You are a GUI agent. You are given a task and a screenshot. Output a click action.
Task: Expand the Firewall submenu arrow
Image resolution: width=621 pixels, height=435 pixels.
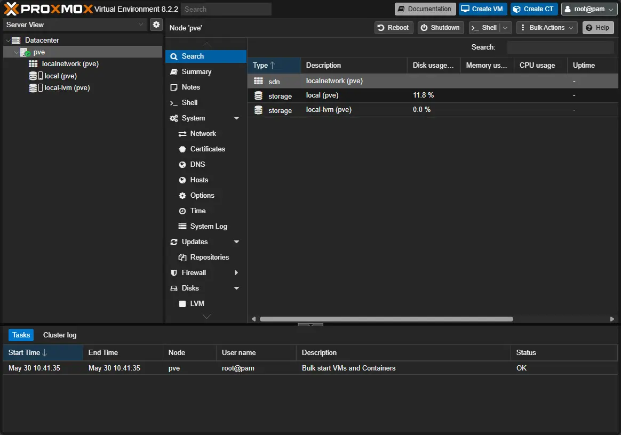237,273
